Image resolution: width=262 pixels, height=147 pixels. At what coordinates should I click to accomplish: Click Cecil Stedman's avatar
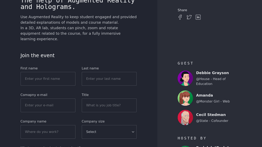185,118
